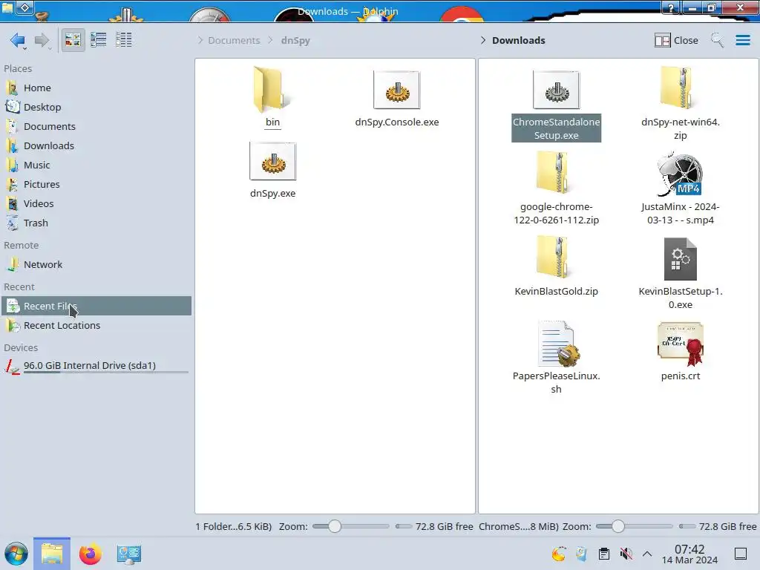This screenshot has width=760, height=570.
Task: Click Dolphin file manager taskbar icon
Action: (52, 554)
